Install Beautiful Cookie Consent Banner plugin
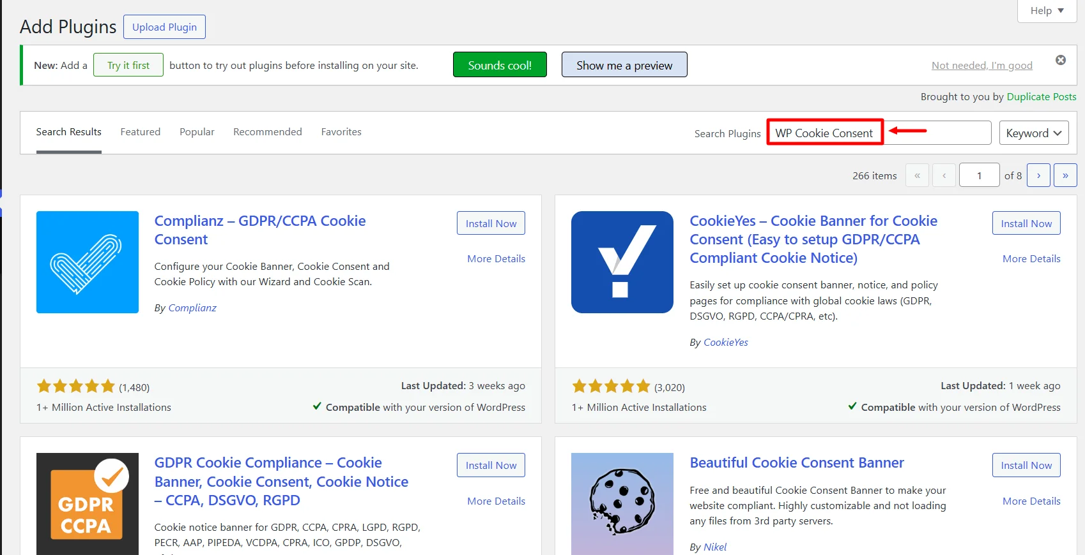This screenshot has width=1085, height=555. 1026,465
